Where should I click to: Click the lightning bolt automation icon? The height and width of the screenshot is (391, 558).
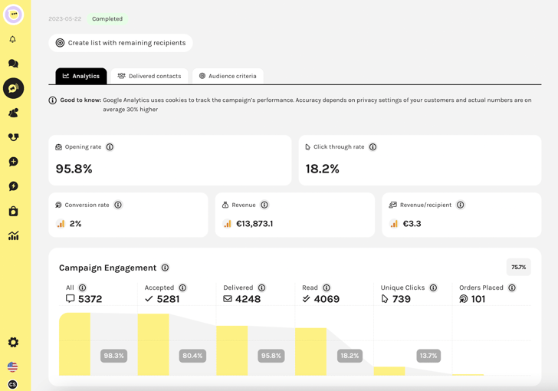click(x=13, y=186)
